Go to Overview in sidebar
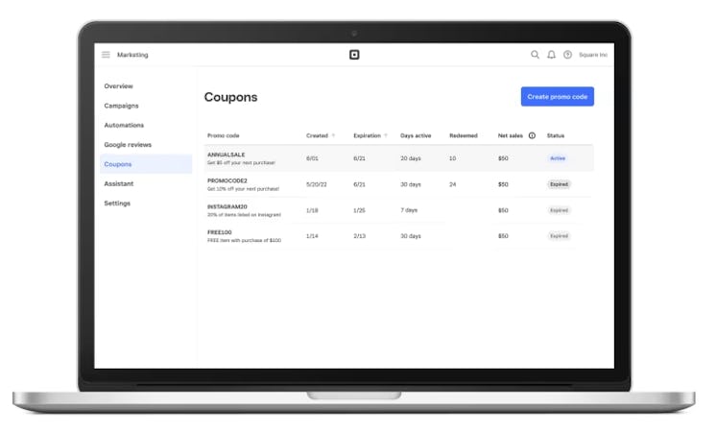The image size is (717, 432). (x=118, y=86)
